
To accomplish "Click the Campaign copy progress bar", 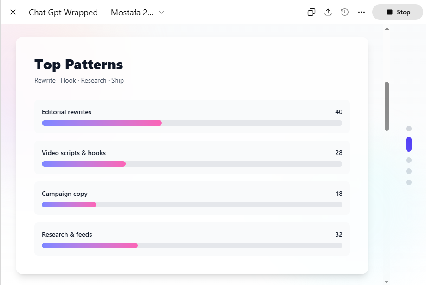I will pyautogui.click(x=192, y=205).
